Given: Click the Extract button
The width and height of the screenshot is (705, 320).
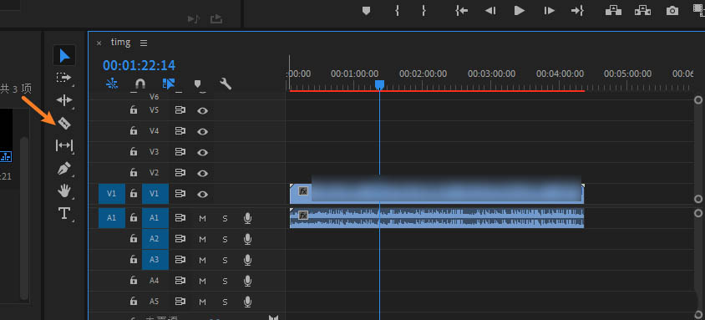Looking at the screenshot, I should (642, 10).
